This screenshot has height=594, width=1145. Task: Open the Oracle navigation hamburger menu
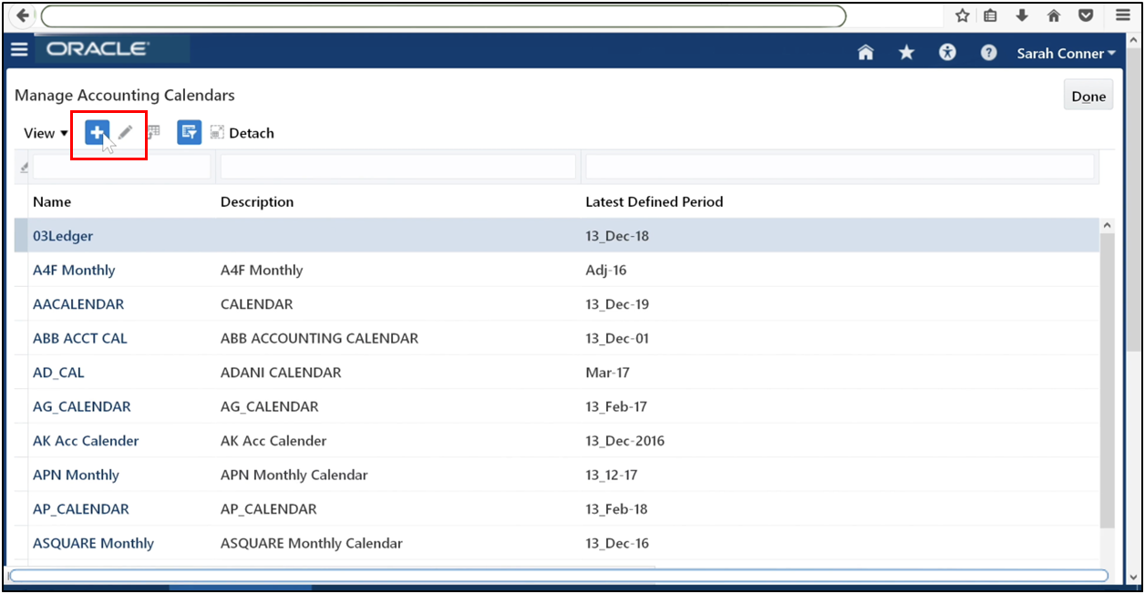[x=19, y=49]
